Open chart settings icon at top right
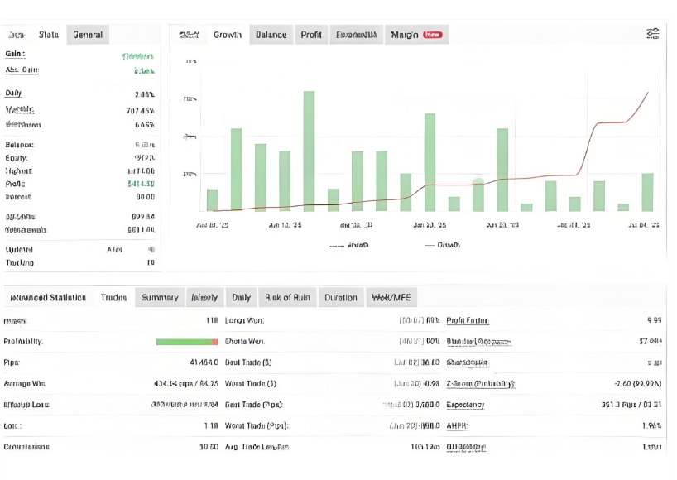Screen dimensions: 677x480 click(652, 34)
